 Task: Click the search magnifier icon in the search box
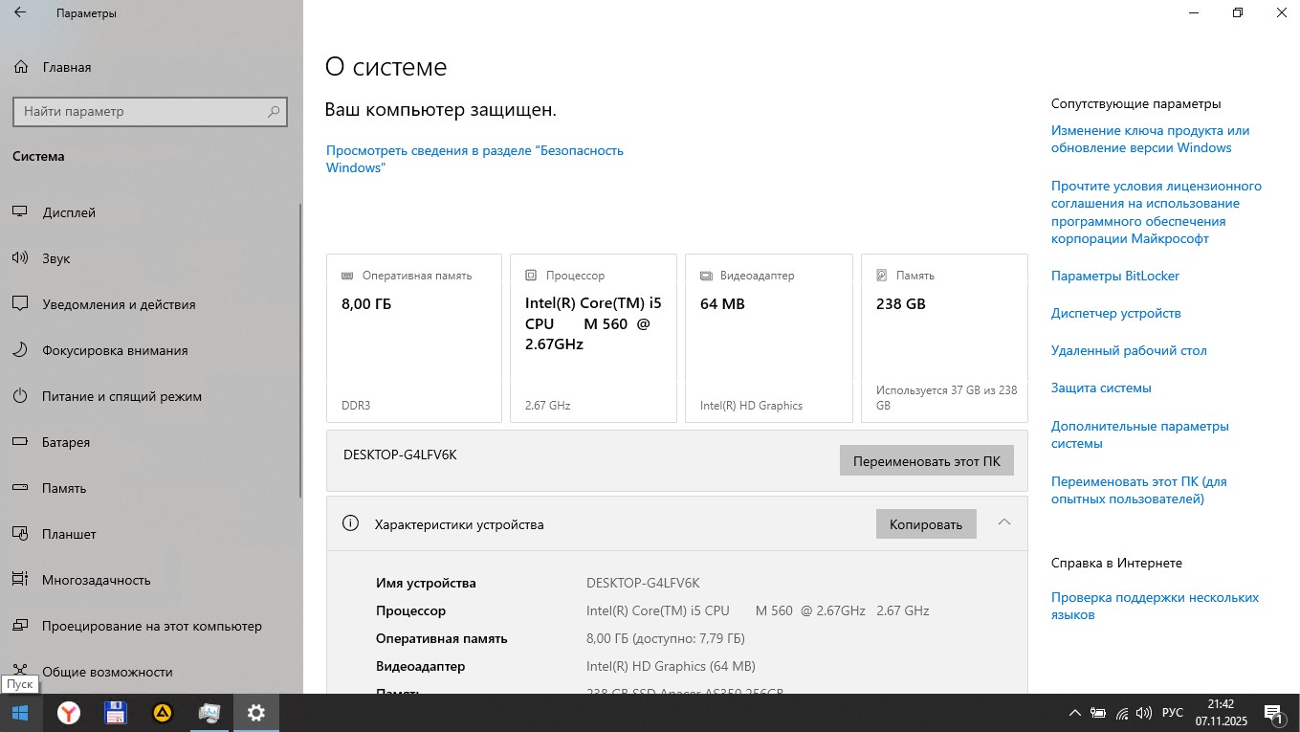pos(274,112)
